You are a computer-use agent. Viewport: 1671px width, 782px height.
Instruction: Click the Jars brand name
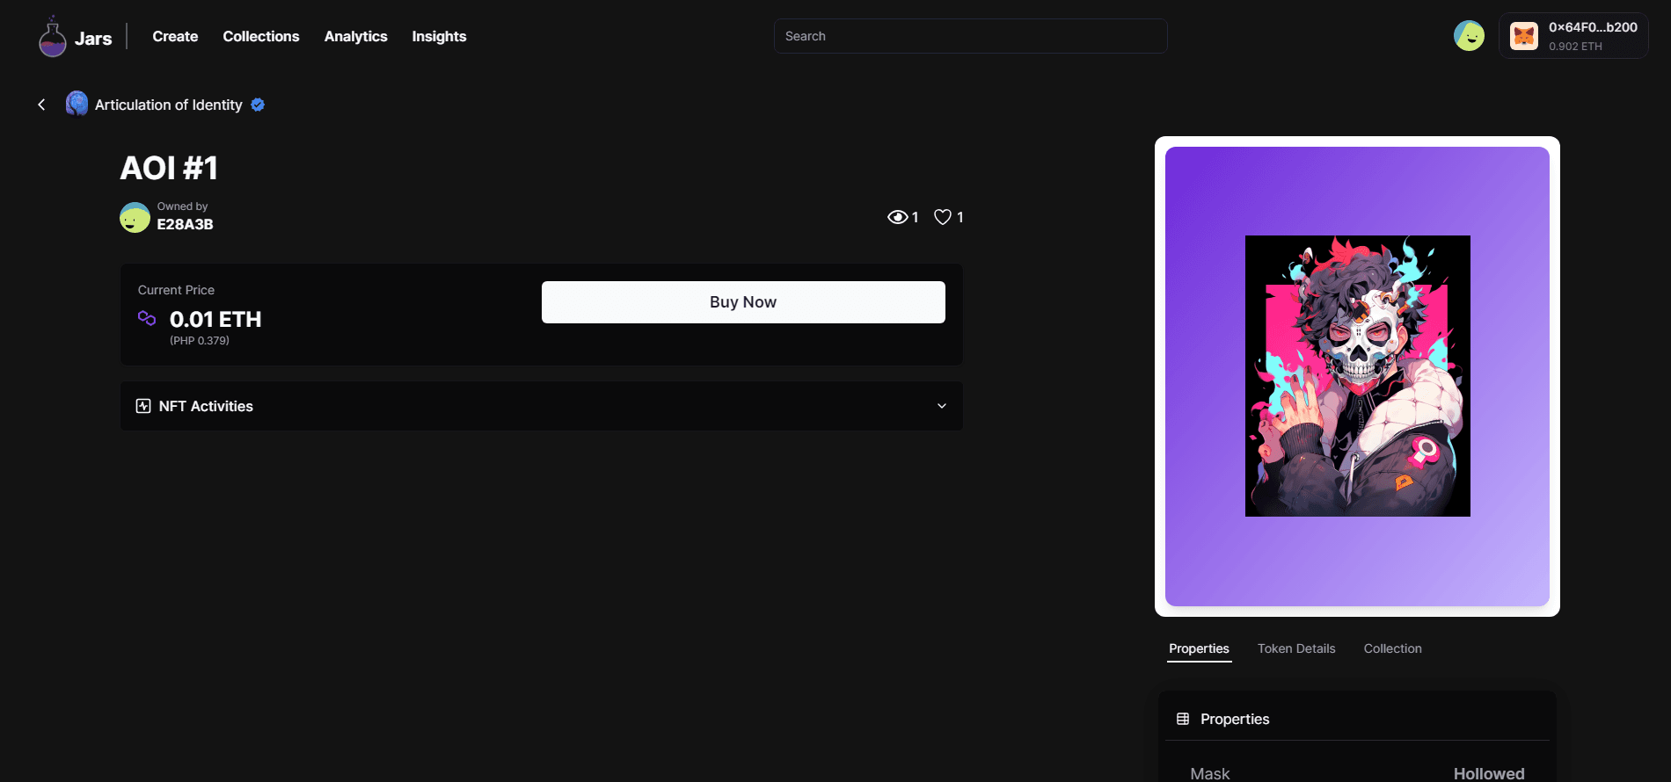pyautogui.click(x=93, y=39)
